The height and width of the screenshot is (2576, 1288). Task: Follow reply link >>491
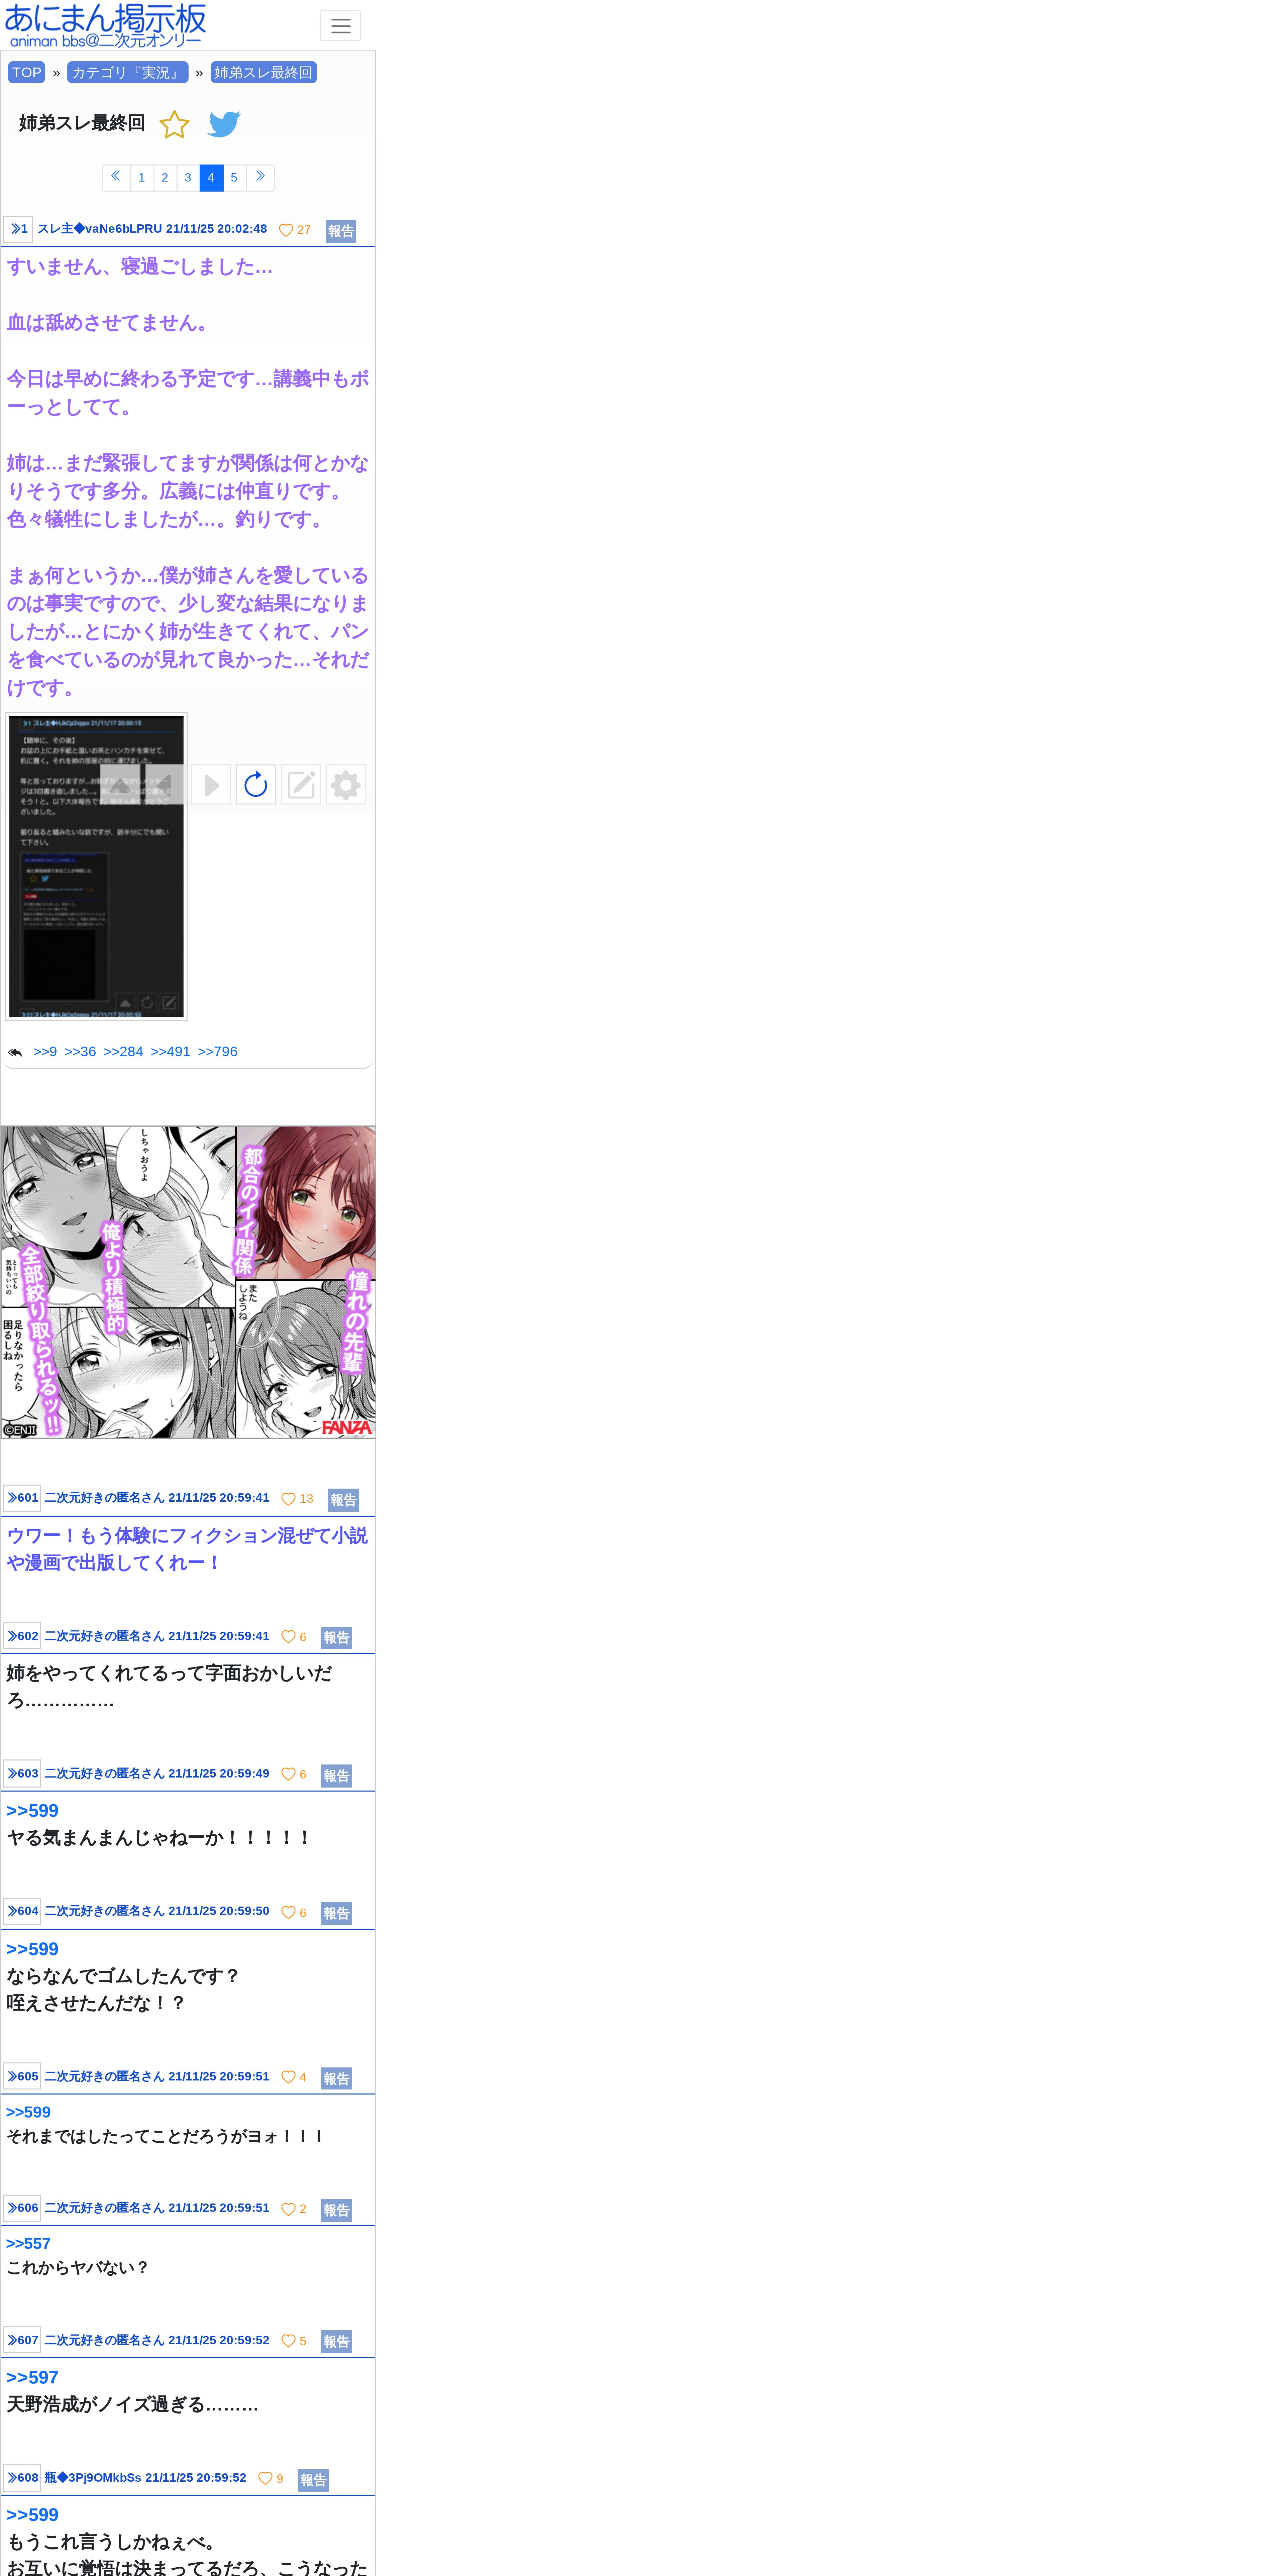click(x=170, y=1052)
